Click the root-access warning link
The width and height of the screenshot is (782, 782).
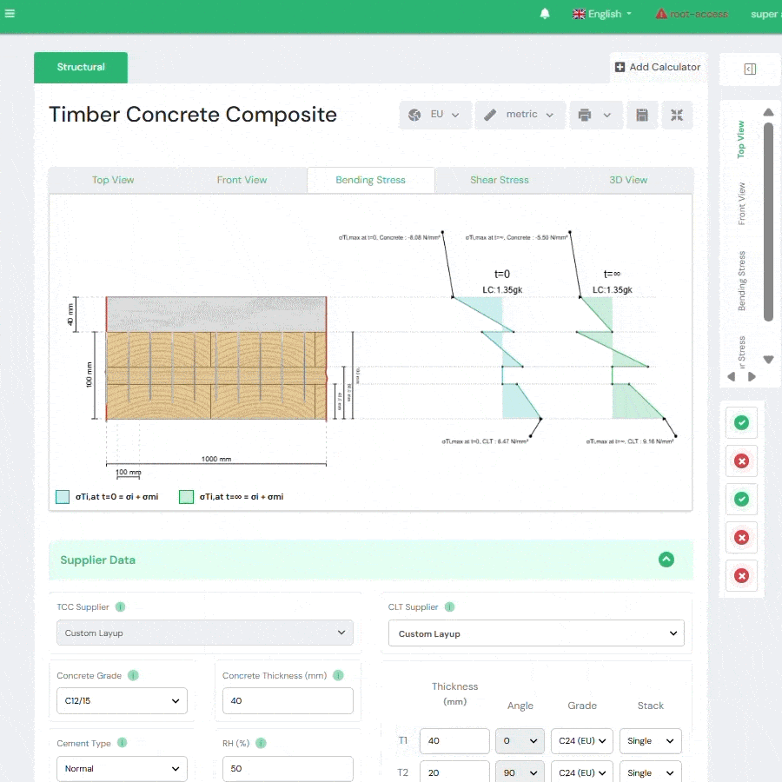tap(693, 14)
